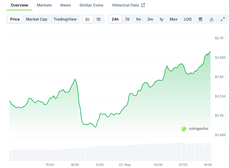Switch chart to TradingView mode
This screenshot has width=229, height=168.
(x=65, y=19)
